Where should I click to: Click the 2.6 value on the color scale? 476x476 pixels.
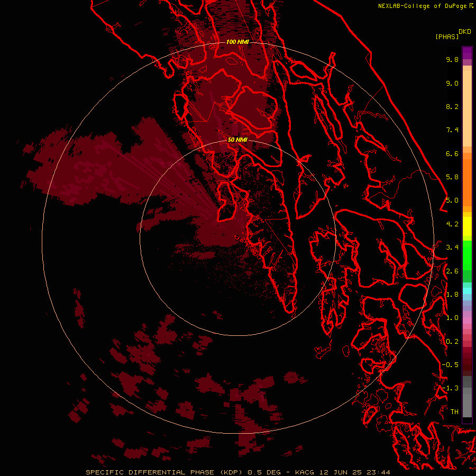tap(452, 271)
